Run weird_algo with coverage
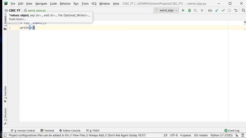The image size is (246, 138). point(196,10)
